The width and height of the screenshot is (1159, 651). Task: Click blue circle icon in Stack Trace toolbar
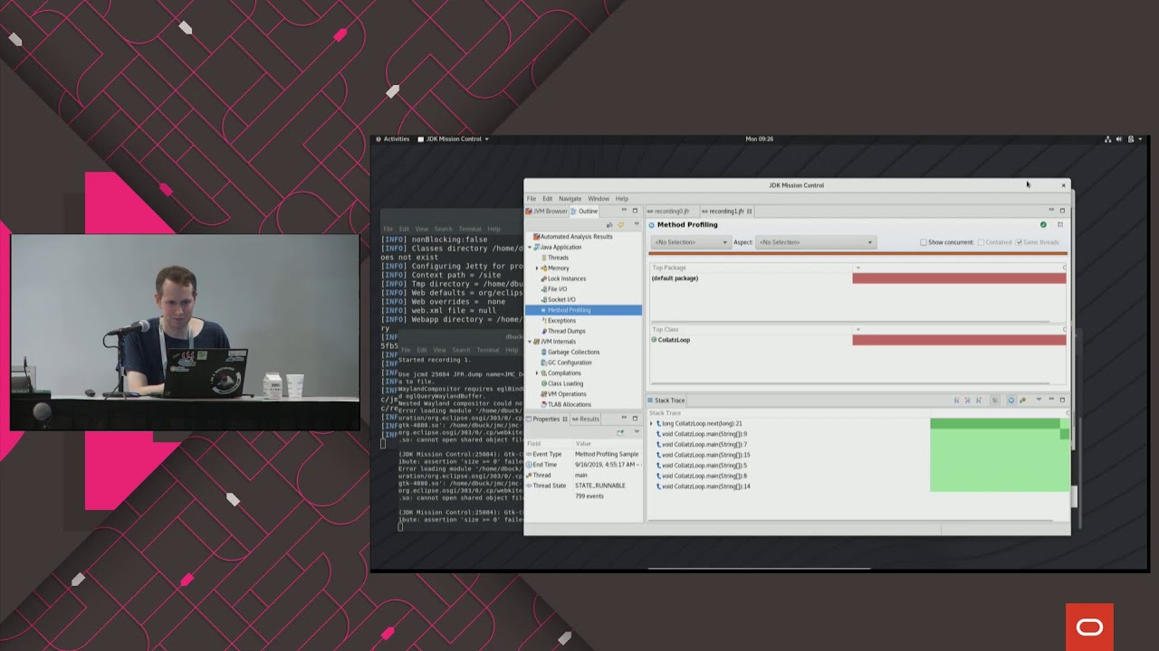[1011, 401]
